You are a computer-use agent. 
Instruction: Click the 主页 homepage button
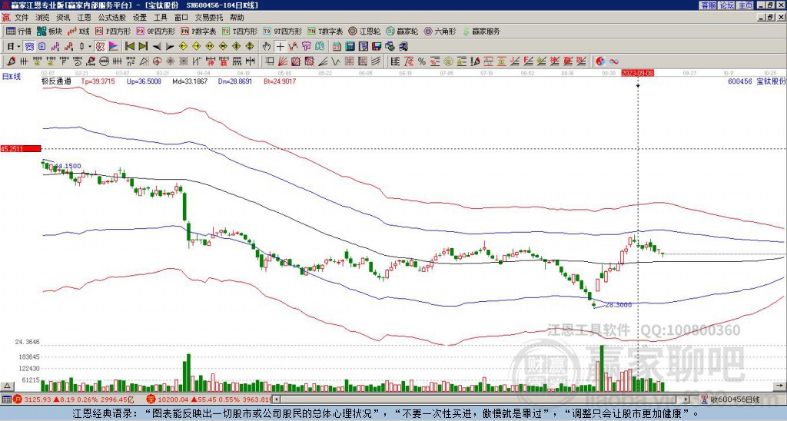[745, 5]
